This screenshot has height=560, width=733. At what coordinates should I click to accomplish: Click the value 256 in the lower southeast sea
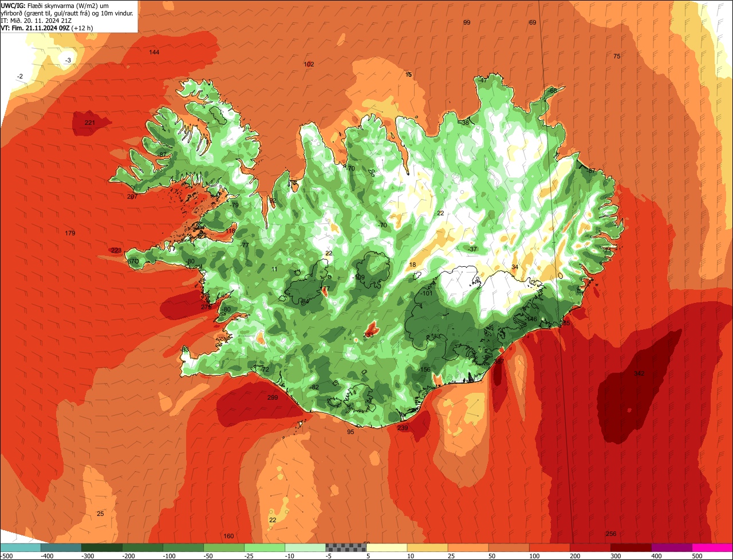[611, 534]
